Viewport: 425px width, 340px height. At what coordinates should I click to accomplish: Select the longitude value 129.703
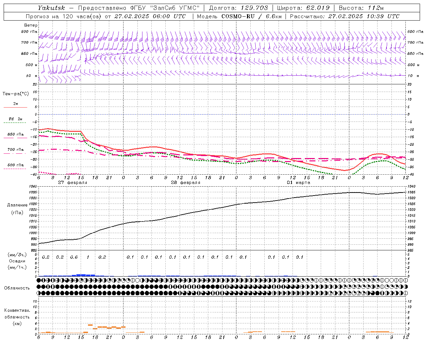click(x=254, y=8)
